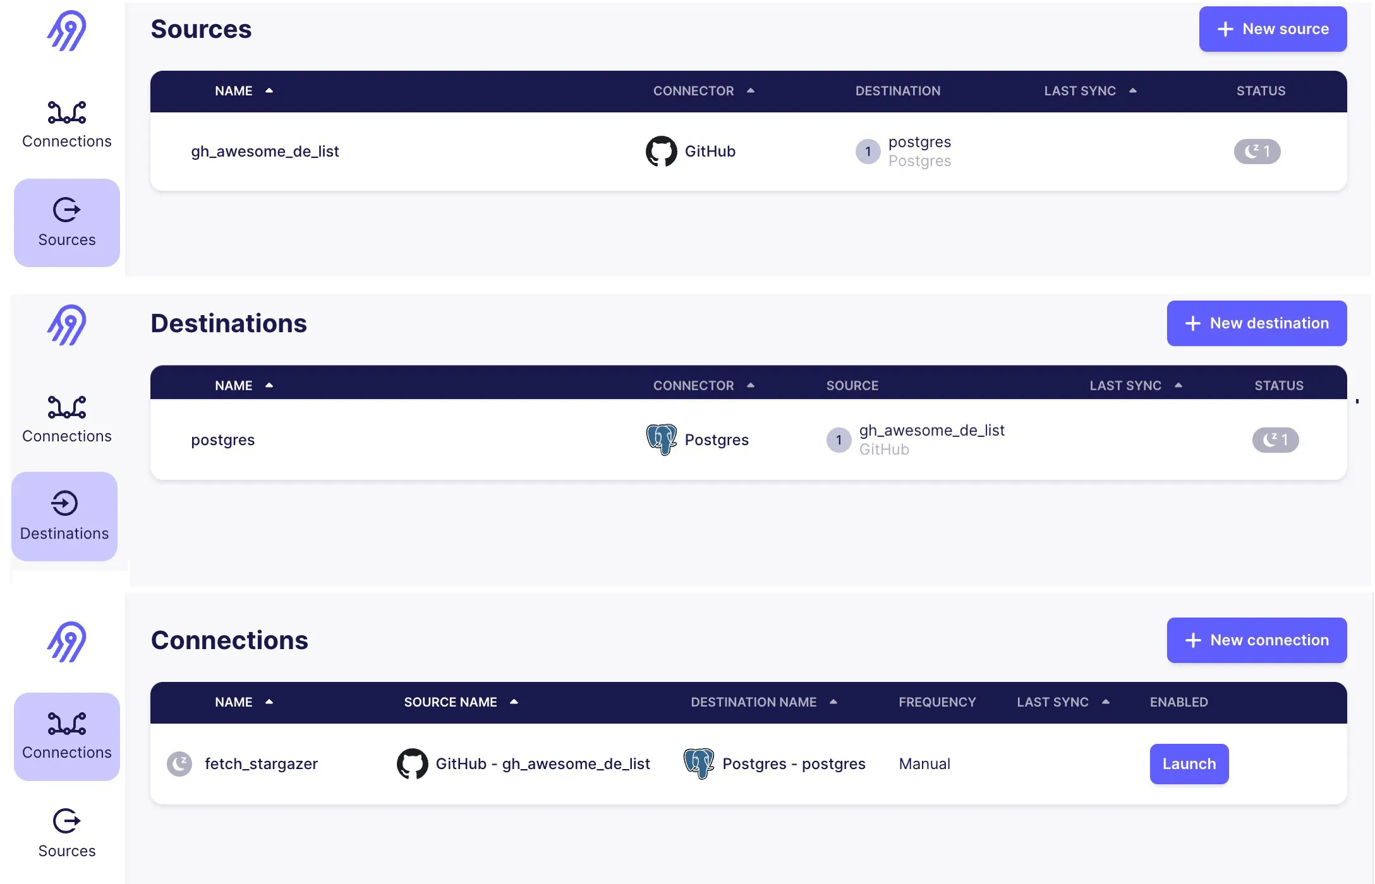
Task: Launch the fetch_stargazer connection
Action: tap(1189, 764)
